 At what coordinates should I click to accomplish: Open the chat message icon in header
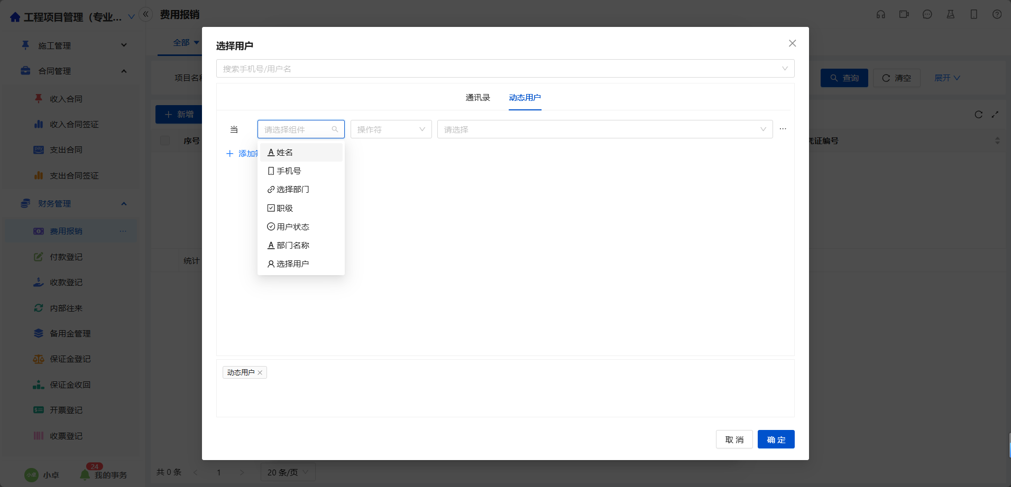tap(927, 15)
